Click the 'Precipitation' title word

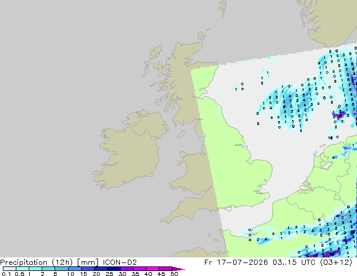[x=24, y=262]
